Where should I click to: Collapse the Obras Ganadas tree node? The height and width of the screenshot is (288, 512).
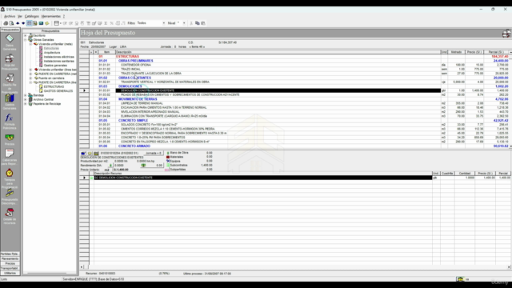click(26, 40)
